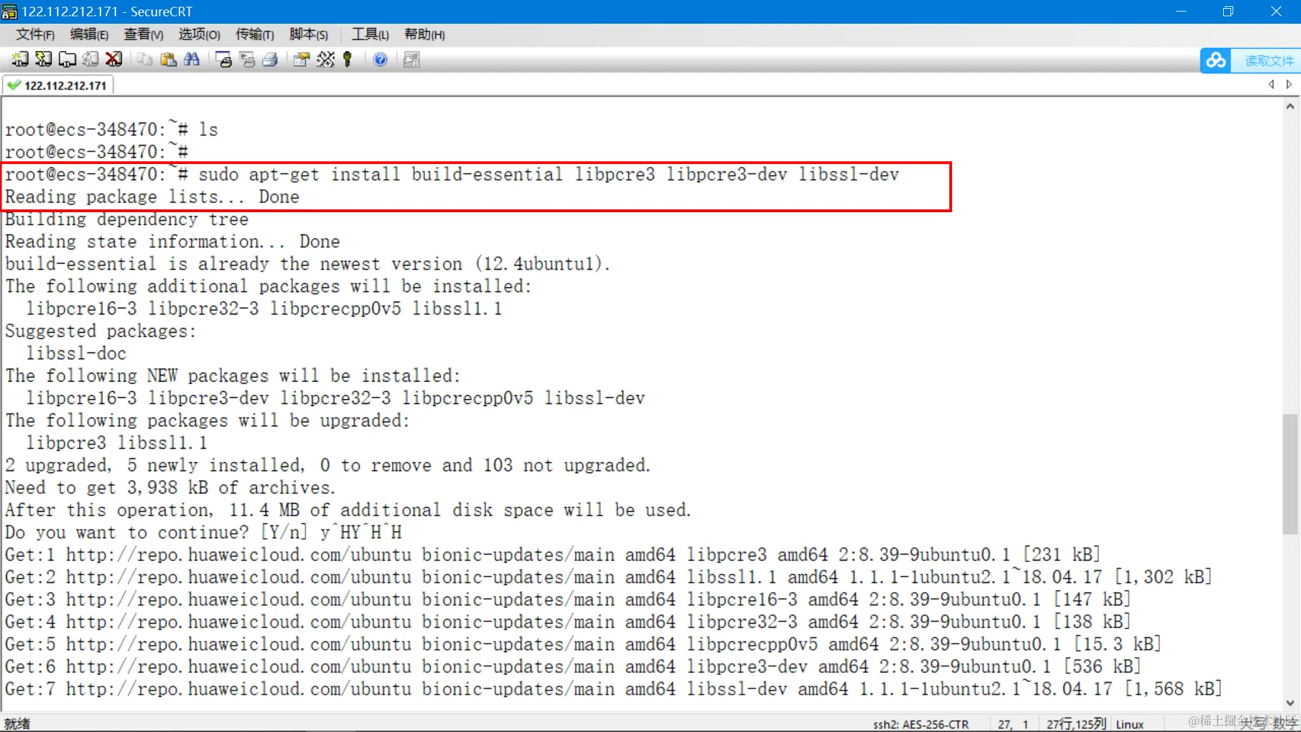Click the vertical scrollbar thumb
Image resolution: width=1301 pixels, height=732 pixels.
1290,473
